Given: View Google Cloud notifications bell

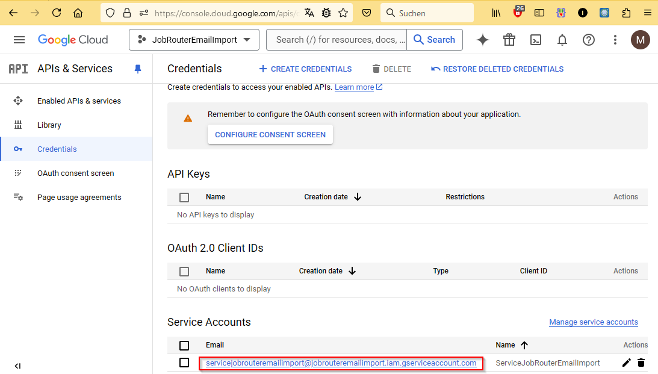Looking at the screenshot, I should click(562, 40).
